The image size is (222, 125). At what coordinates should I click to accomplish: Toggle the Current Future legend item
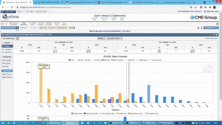coord(155,60)
